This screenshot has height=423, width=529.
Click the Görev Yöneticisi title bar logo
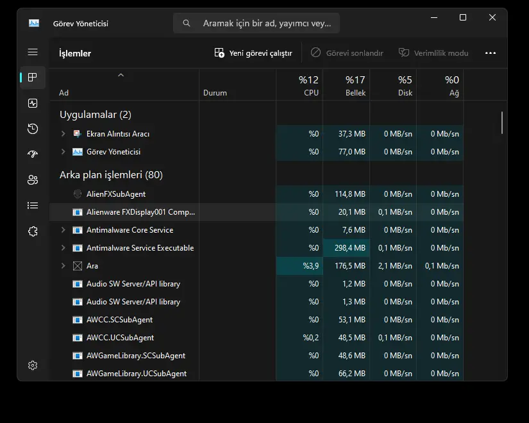click(34, 23)
